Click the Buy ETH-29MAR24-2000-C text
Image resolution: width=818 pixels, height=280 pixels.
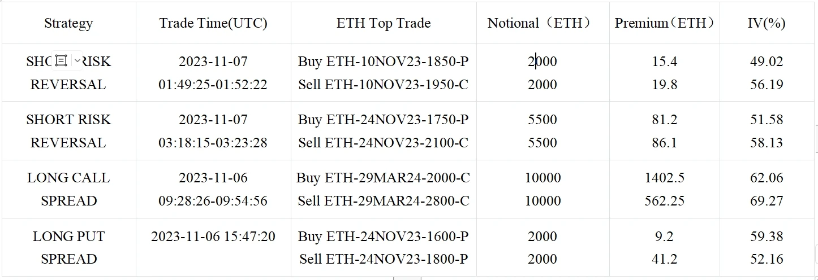(x=384, y=178)
